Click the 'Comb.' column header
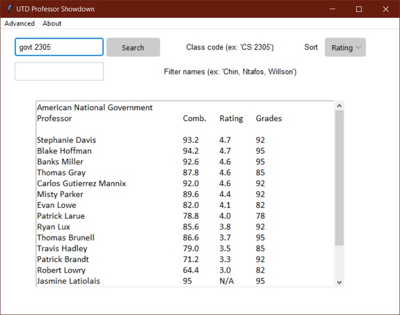Screen dimensions: 400x315 click(x=195, y=118)
